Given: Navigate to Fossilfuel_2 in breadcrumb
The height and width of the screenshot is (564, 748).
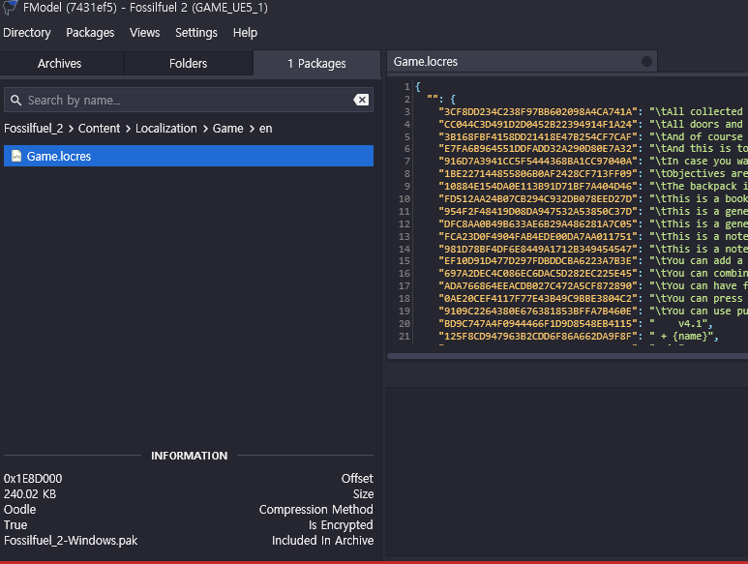Looking at the screenshot, I should 33,129.
